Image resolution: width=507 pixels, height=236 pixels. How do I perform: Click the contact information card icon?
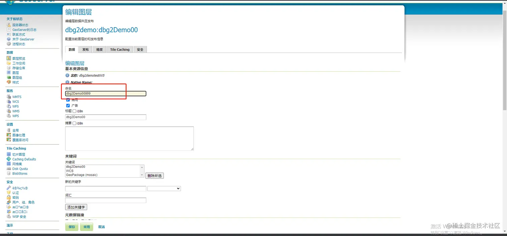(9, 35)
